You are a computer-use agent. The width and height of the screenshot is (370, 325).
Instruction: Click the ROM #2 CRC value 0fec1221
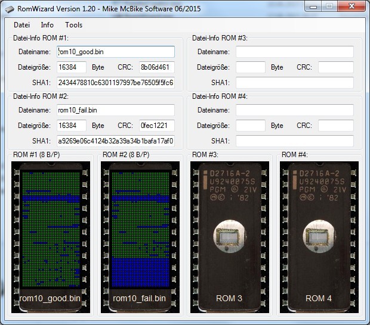[156, 126]
